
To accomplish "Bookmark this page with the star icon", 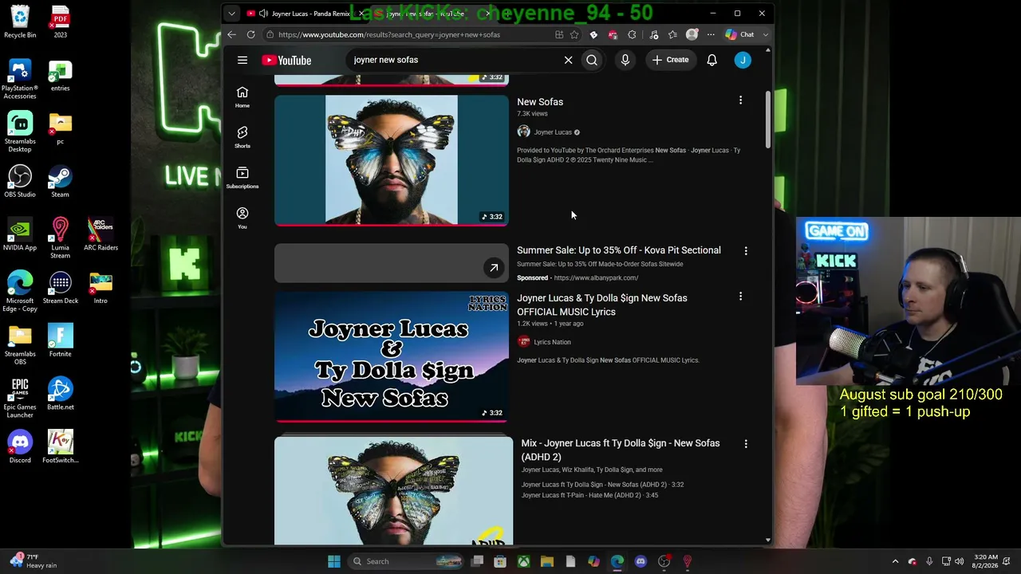I will point(574,34).
